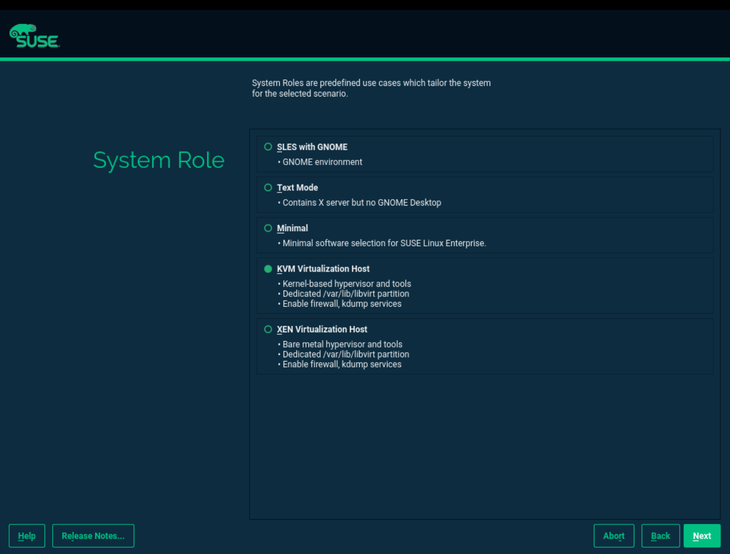Click 'Enable firewall, kdump services' under XEN
The height and width of the screenshot is (554, 730).
[342, 365]
